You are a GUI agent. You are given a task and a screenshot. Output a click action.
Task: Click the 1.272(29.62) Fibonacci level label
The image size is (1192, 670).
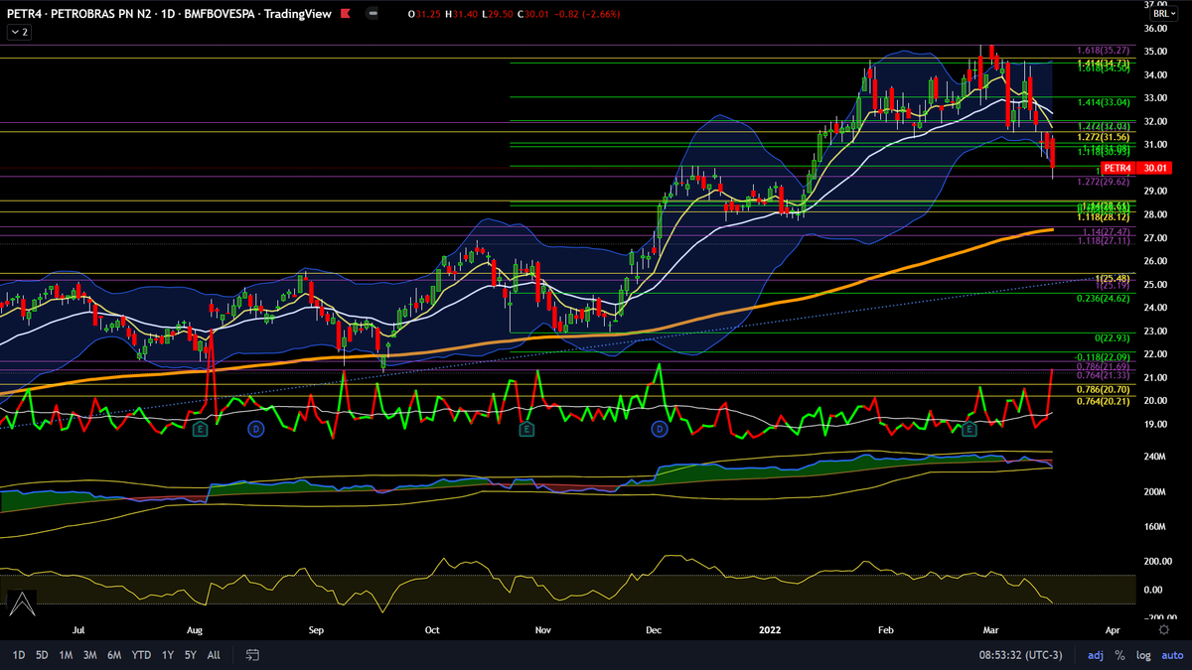tap(1104, 183)
